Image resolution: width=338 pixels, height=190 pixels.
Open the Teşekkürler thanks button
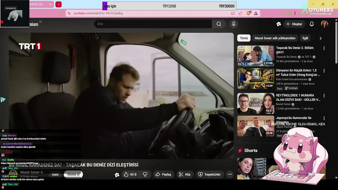[x=209, y=174]
